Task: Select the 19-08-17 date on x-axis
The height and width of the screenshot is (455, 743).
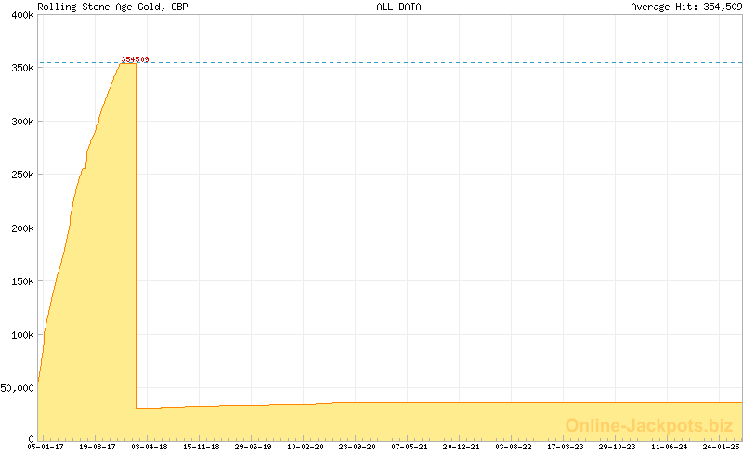Action: click(97, 447)
